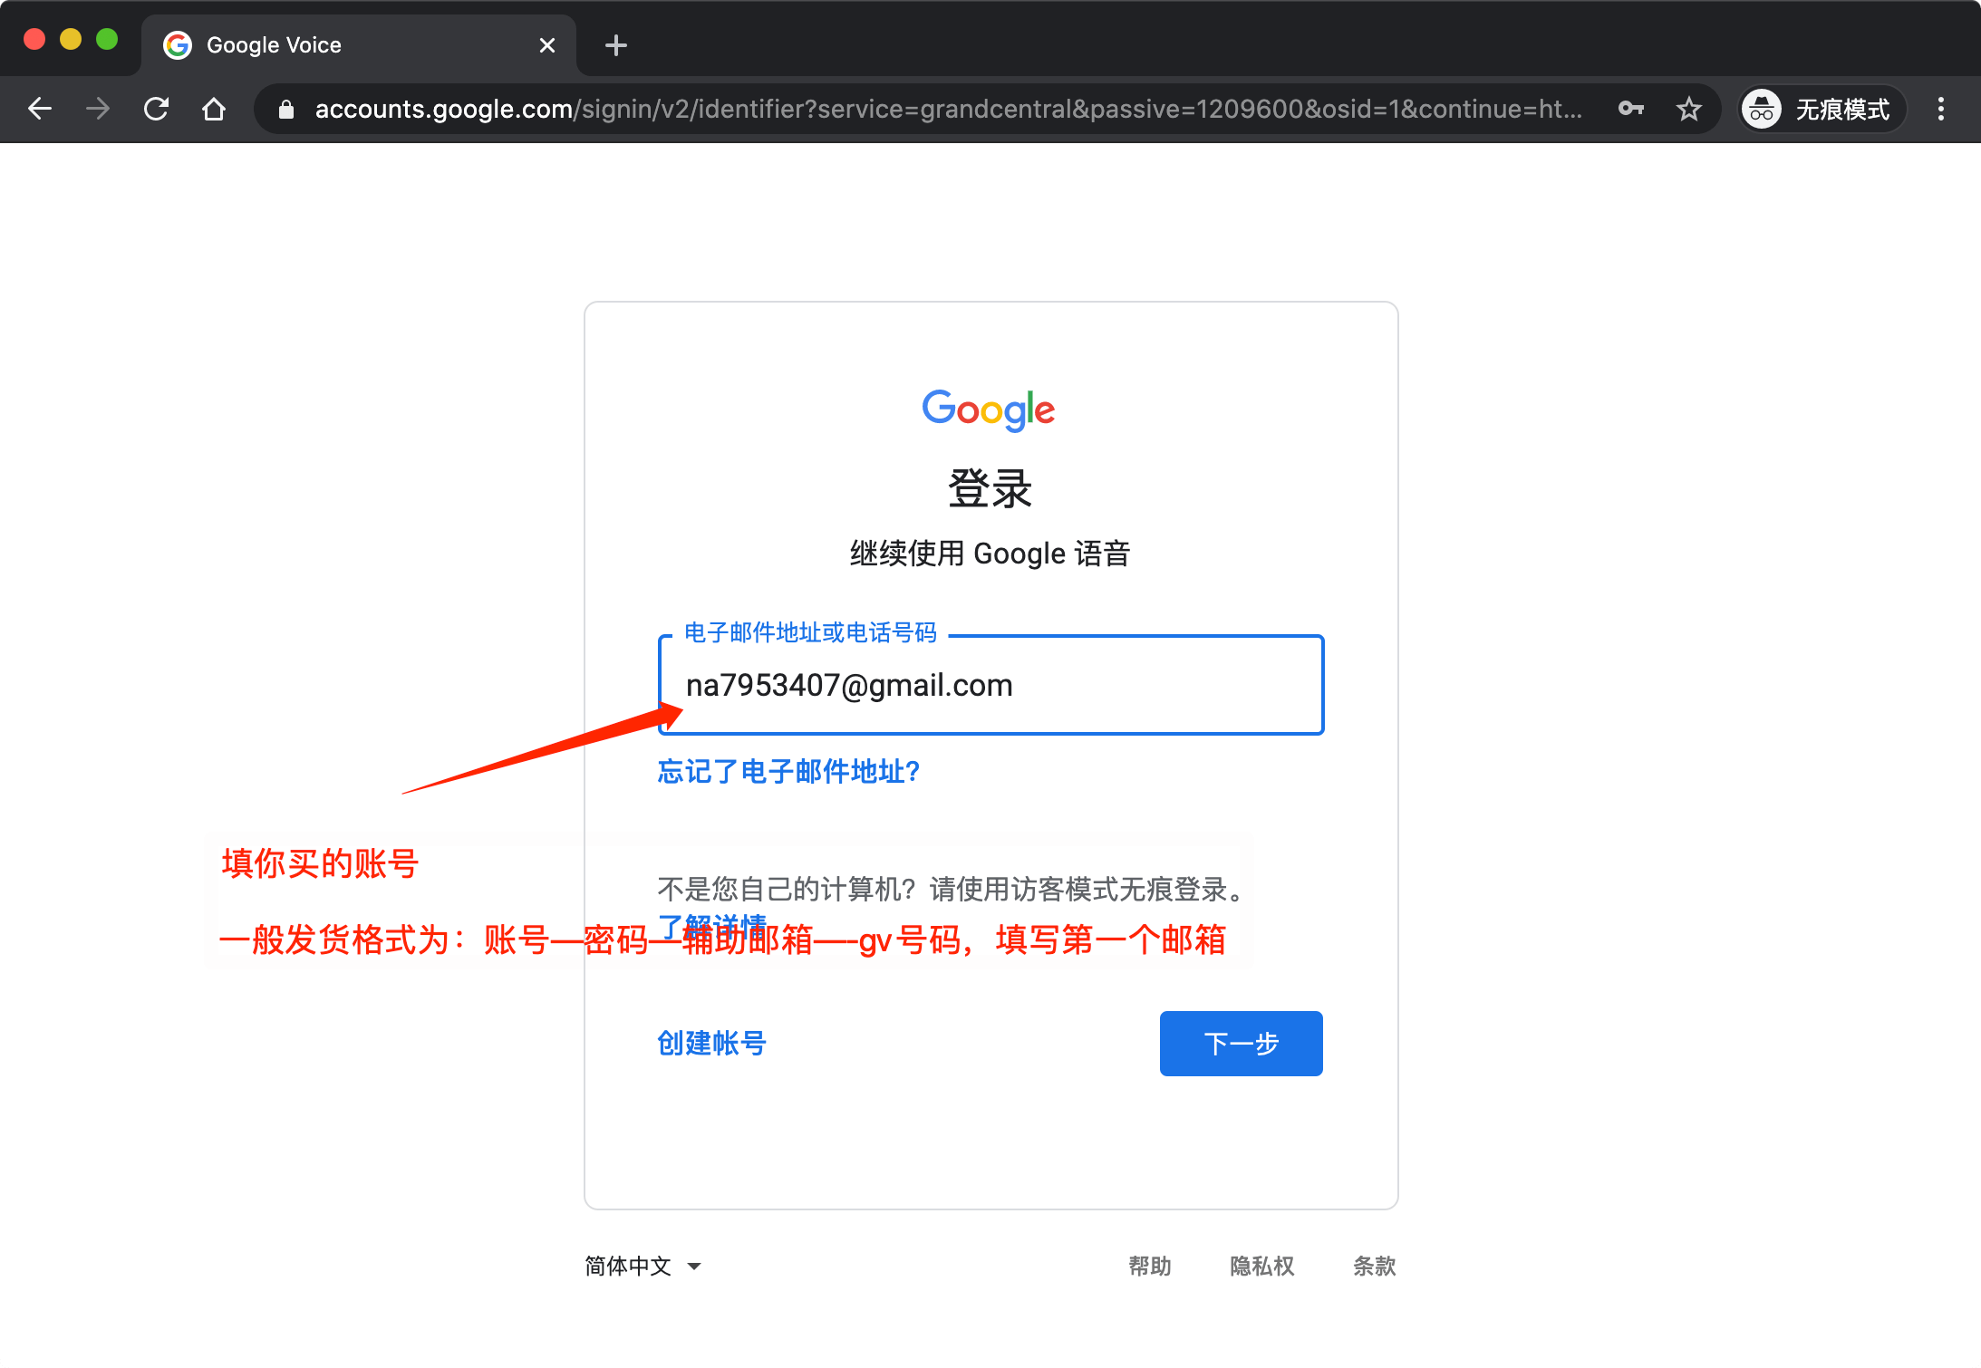Screen dimensions: 1981x1368
Task: Select the Google Voice tab
Action: (x=359, y=45)
